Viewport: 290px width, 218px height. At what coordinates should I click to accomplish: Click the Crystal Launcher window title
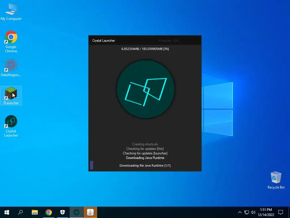coord(104,41)
